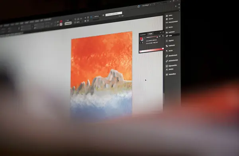Pick a tint from the red gradient ramp
This screenshot has width=239, height=156.
[x=151, y=50]
